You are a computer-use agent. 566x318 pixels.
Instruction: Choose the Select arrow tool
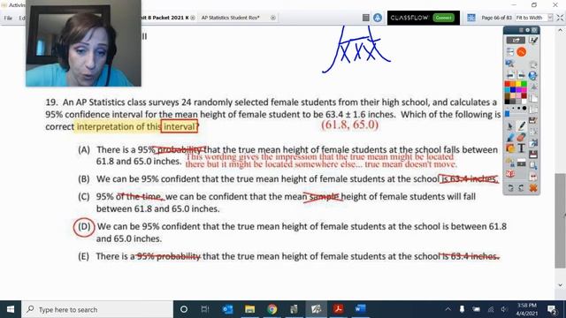point(510,126)
